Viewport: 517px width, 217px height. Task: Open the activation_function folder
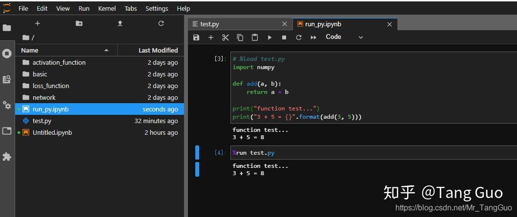point(100,62)
